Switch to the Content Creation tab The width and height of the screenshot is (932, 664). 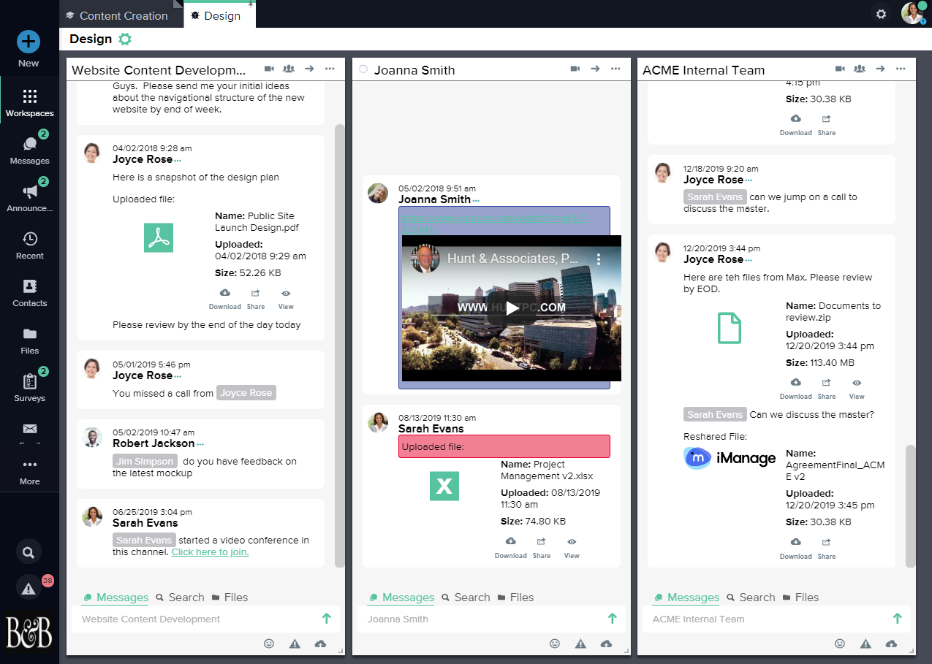point(122,15)
